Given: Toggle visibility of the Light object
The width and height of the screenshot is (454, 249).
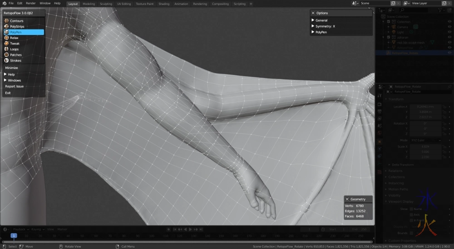Looking at the screenshot, I should [449, 32].
